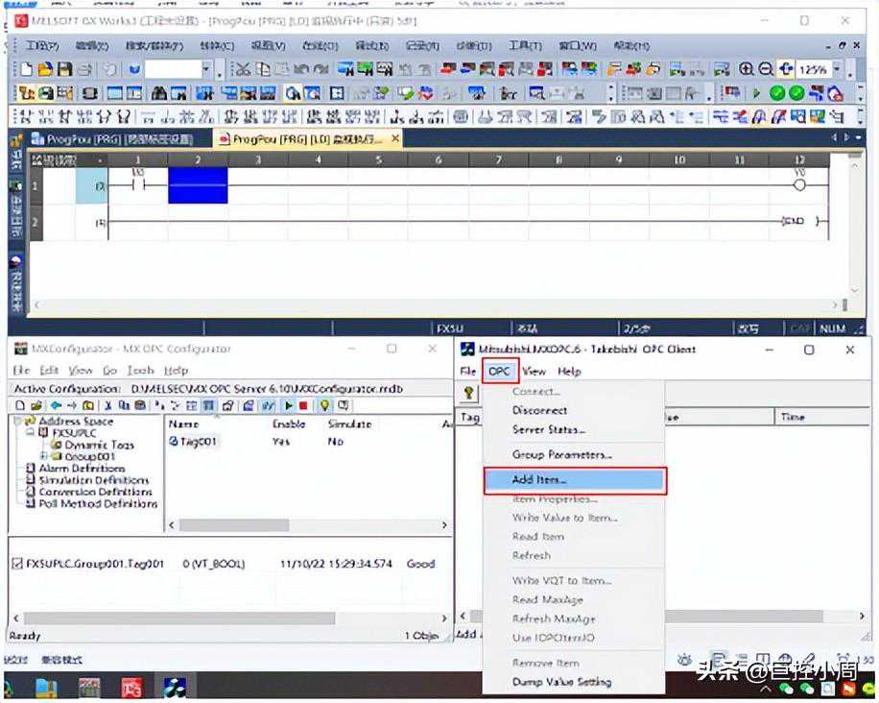Click zoom in magnifier in GX Works toolbar
879x703 pixels.
click(x=746, y=70)
